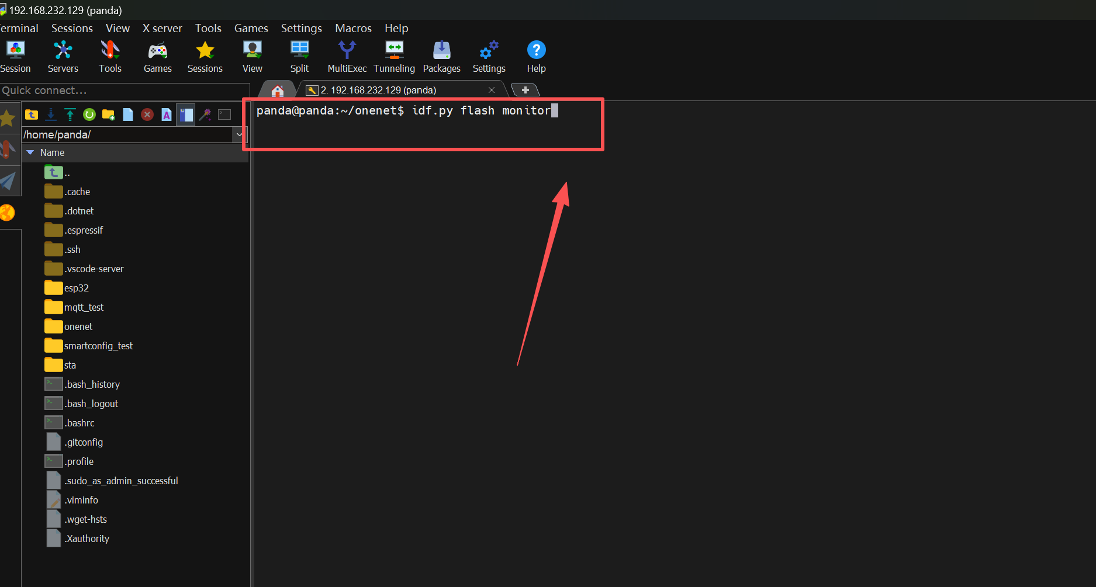Click the Help question mark icon
This screenshot has width=1096, height=587.
click(x=536, y=57)
